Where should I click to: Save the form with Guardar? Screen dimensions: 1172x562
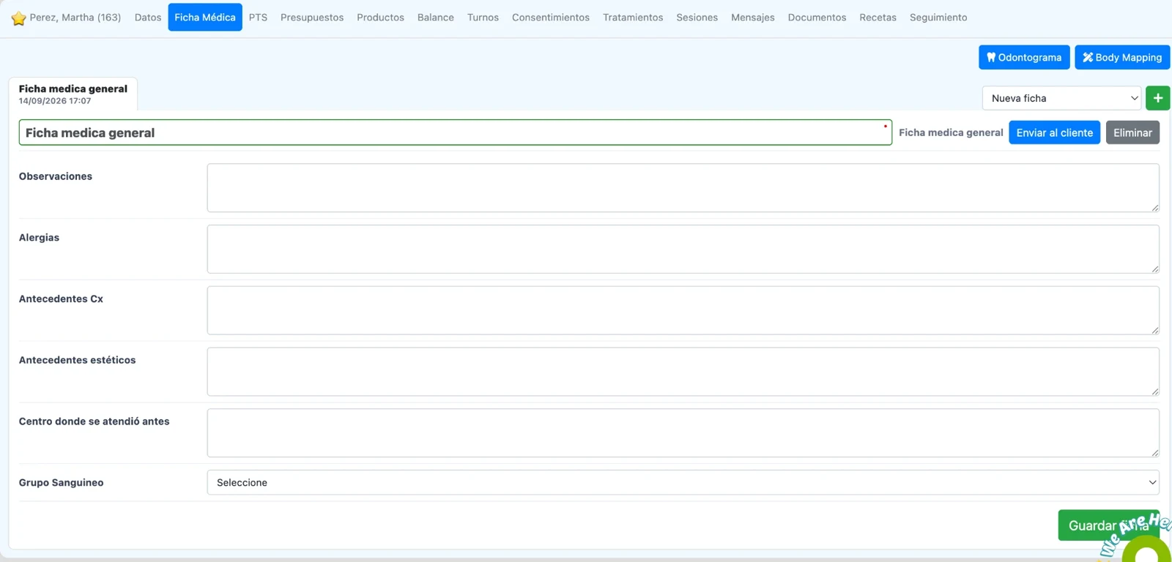click(1108, 525)
